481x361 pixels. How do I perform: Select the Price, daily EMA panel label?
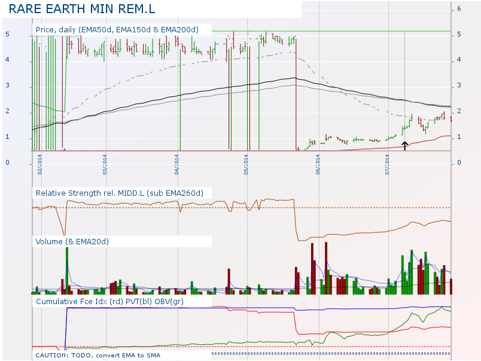click(117, 30)
